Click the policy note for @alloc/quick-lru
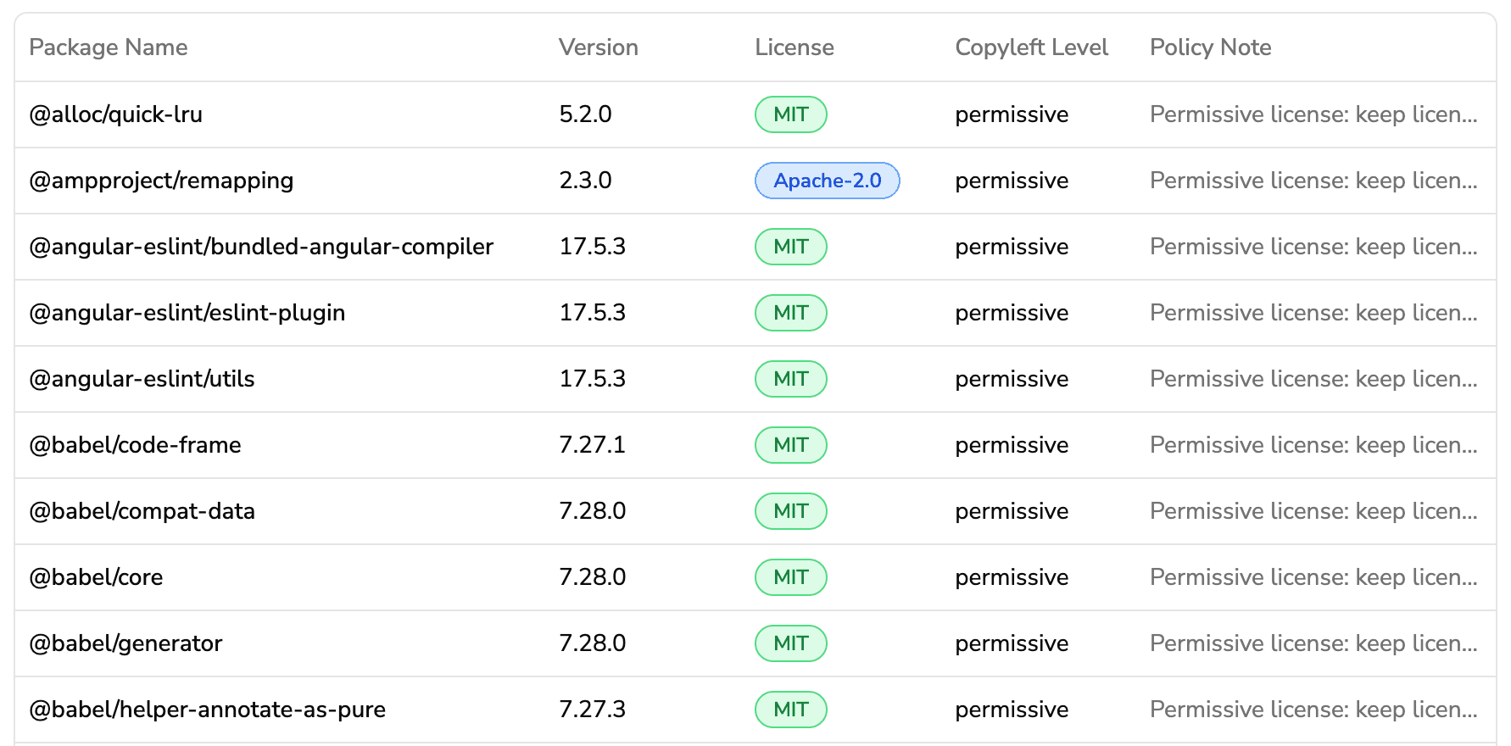The height and width of the screenshot is (746, 1511). (1313, 114)
